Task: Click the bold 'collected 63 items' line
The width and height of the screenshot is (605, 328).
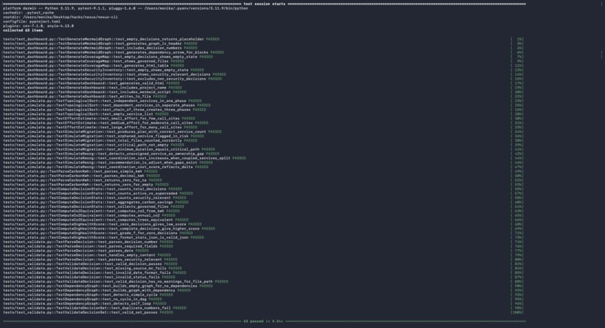Action: pyautogui.click(x=23, y=30)
